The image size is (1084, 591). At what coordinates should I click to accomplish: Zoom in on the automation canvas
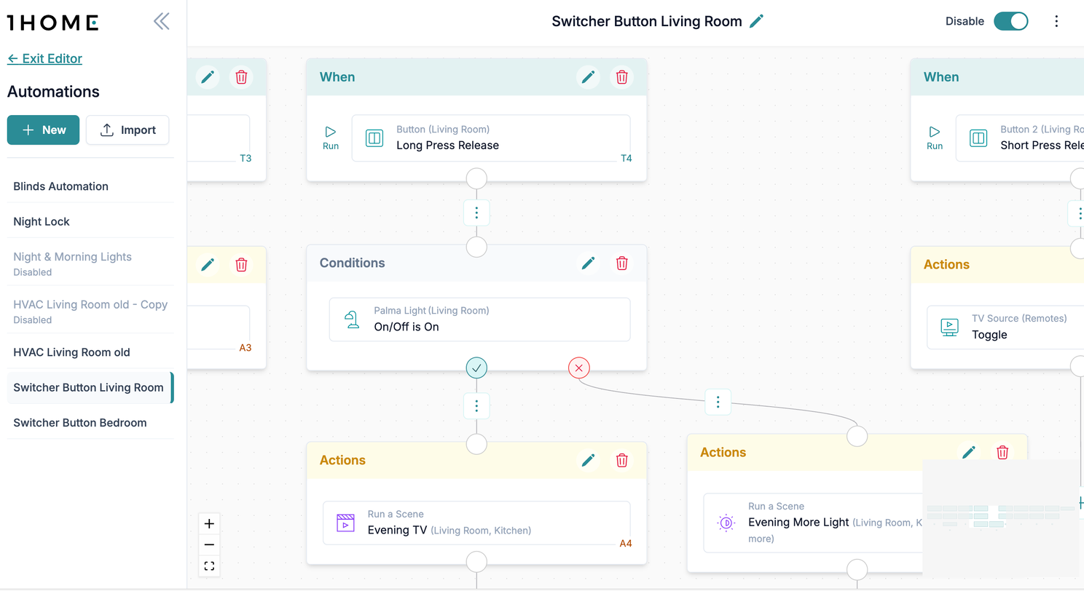click(x=209, y=523)
